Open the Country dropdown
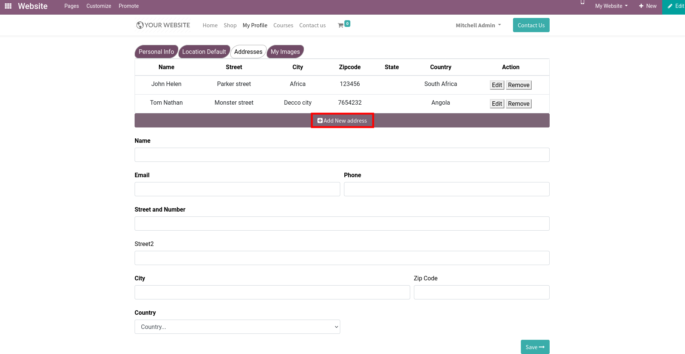685x354 pixels. pos(237,327)
